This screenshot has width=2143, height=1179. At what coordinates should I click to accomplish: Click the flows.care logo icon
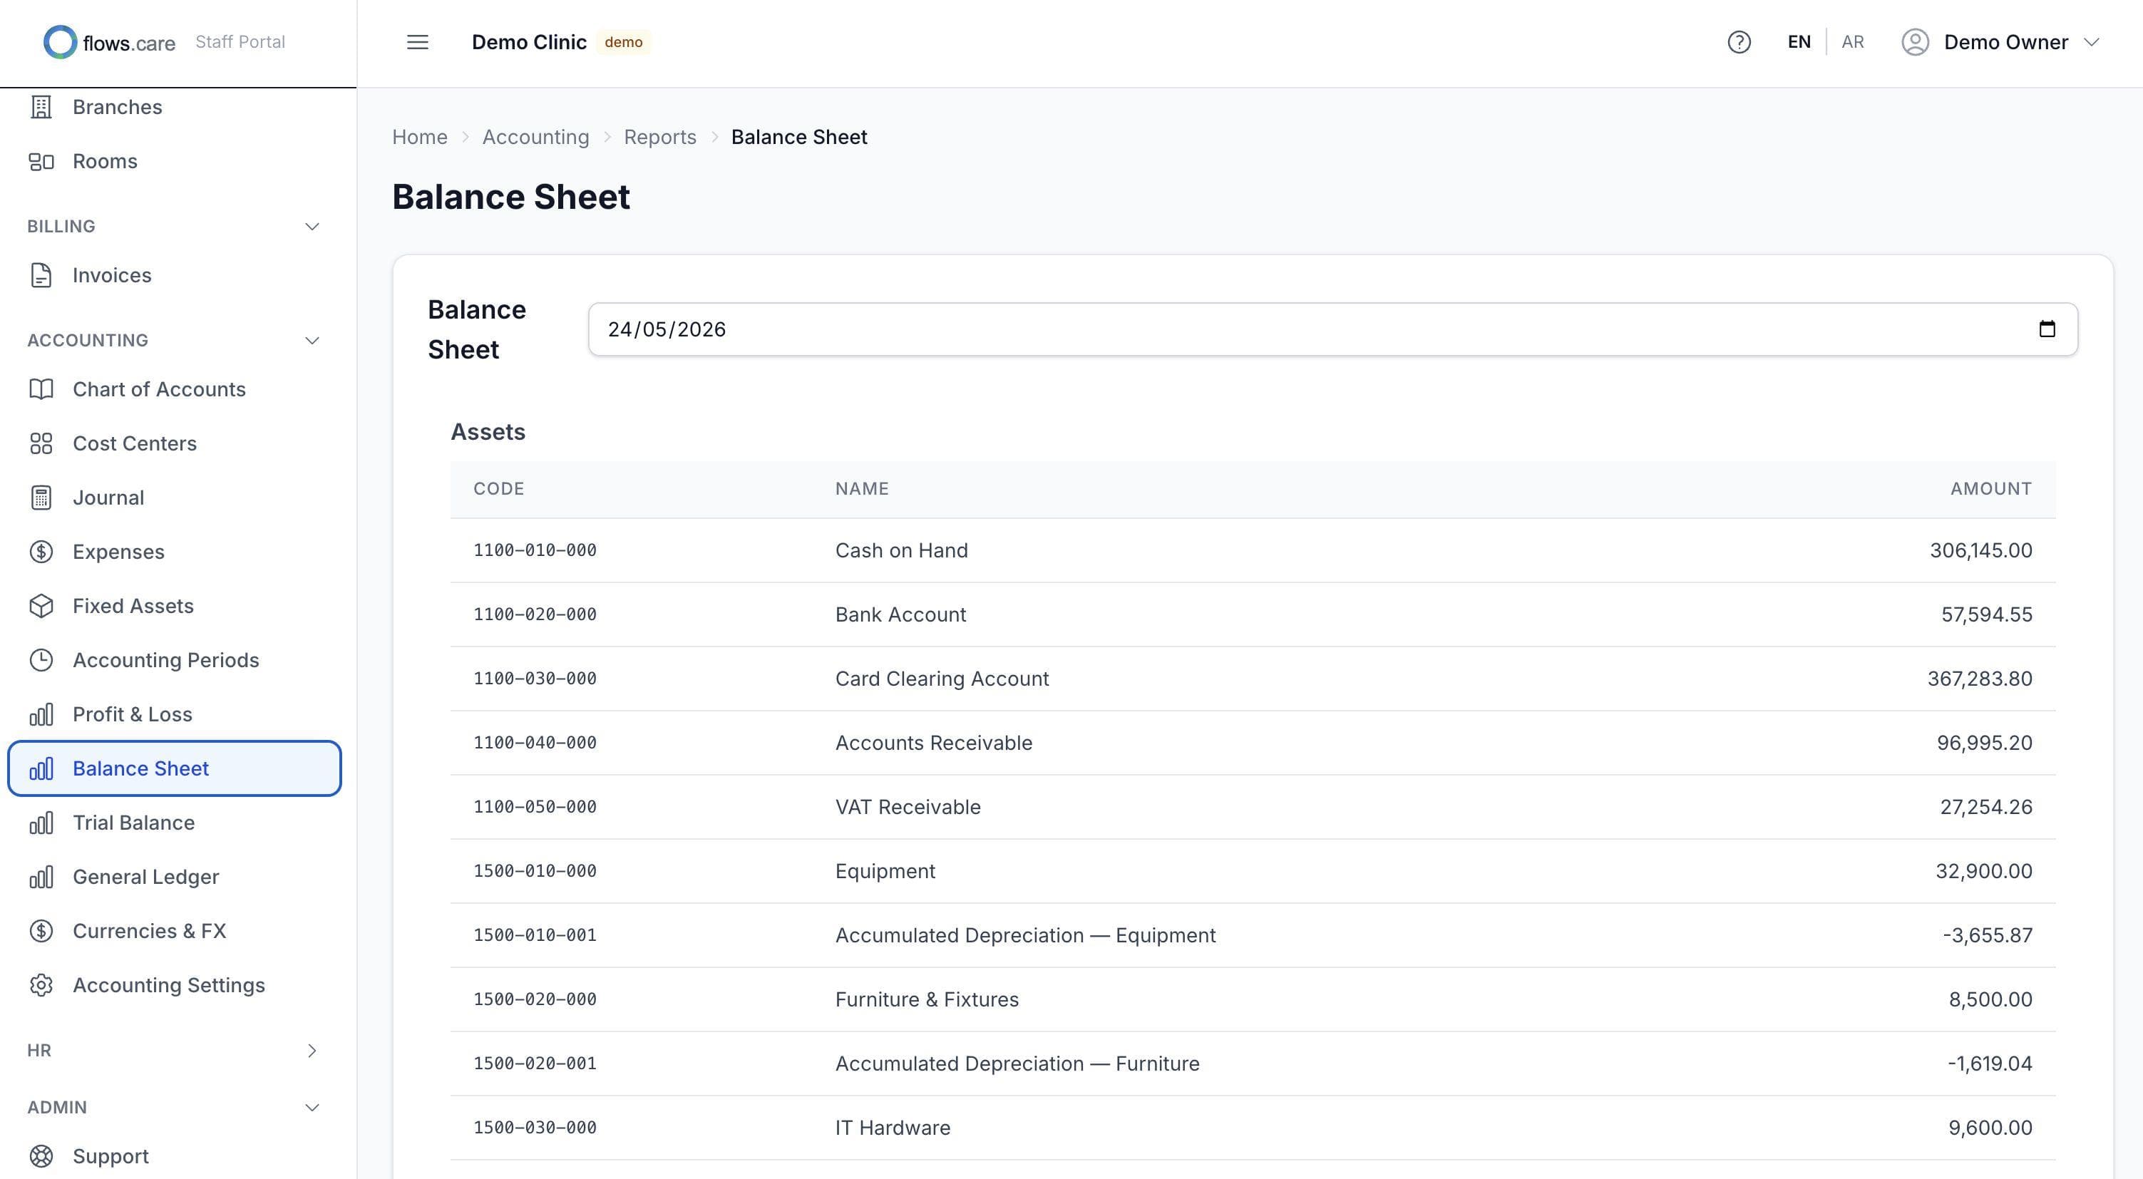(60, 43)
